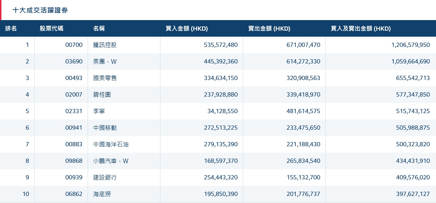Select the name 李寧

coord(99,111)
